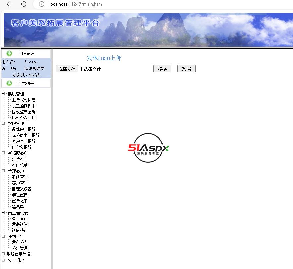Click green arrow icon beside 功能列表

pyautogui.click(x=9, y=83)
